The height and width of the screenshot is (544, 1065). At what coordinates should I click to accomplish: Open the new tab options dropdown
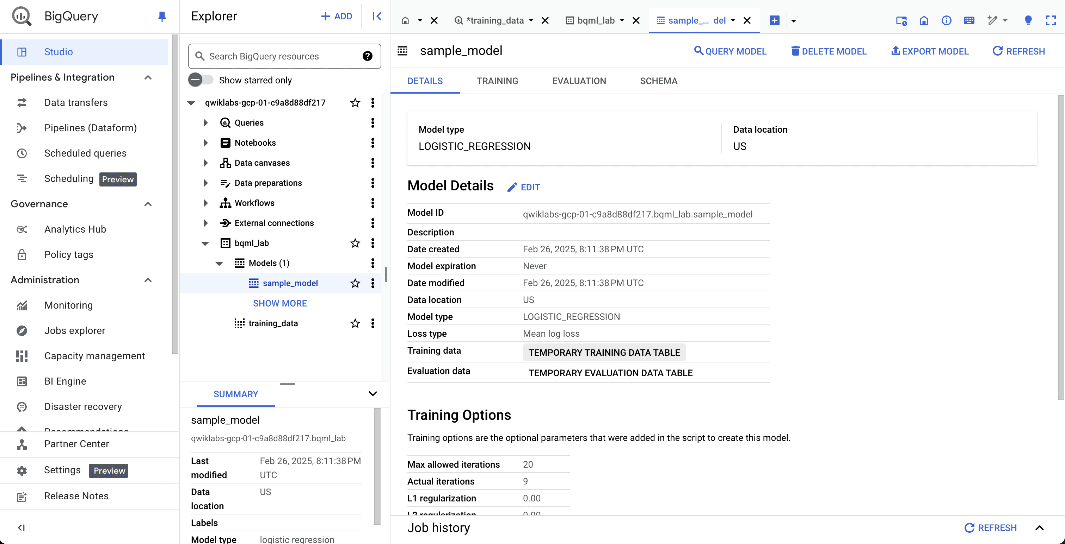click(793, 20)
